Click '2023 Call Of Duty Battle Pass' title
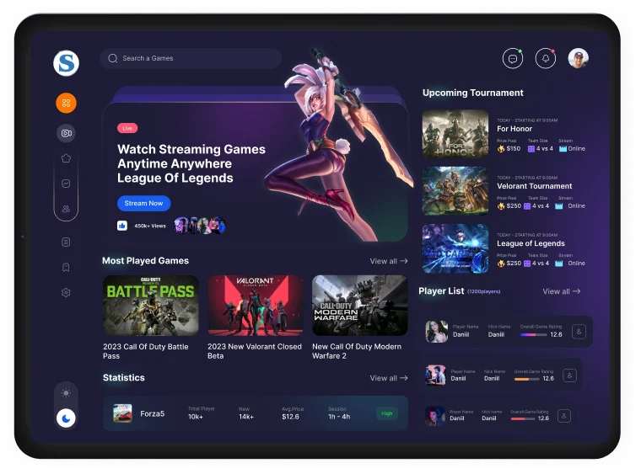This screenshot has height=474, width=641. pyautogui.click(x=146, y=351)
